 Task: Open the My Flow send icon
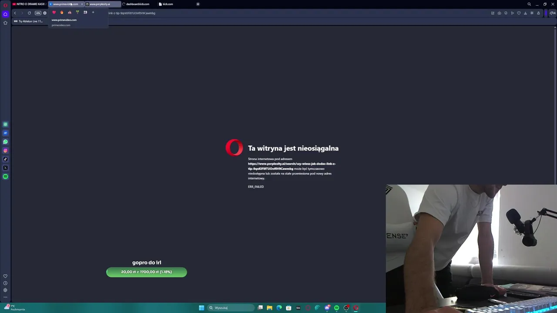click(x=512, y=13)
